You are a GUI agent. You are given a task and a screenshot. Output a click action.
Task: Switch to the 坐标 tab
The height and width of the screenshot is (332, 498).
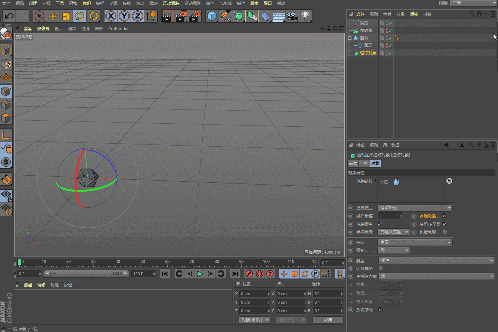364,163
